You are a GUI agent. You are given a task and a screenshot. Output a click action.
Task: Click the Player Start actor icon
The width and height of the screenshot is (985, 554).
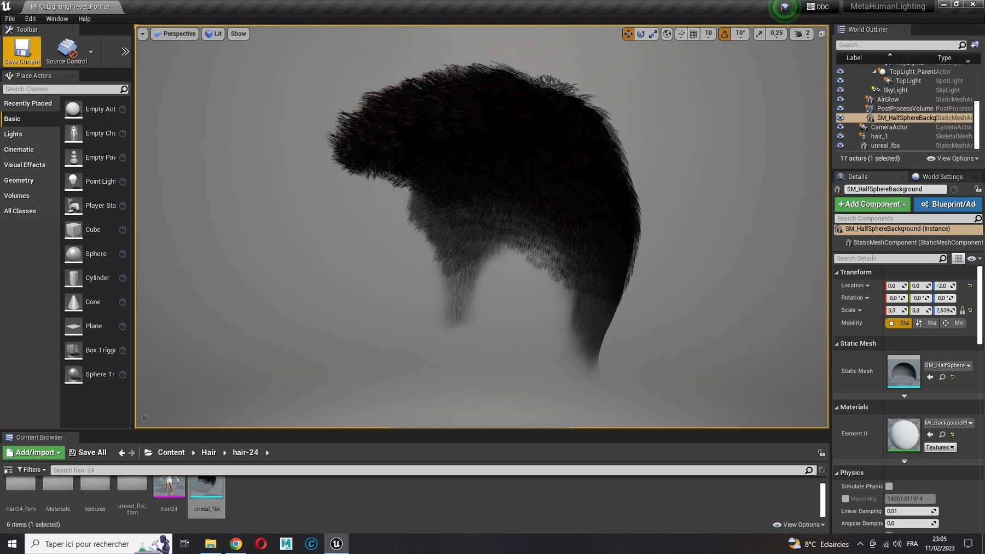click(x=73, y=206)
